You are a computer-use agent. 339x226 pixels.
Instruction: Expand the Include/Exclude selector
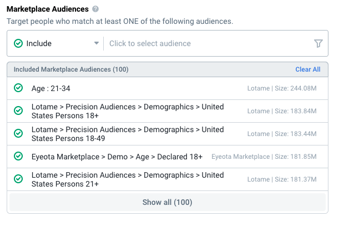[x=56, y=43]
